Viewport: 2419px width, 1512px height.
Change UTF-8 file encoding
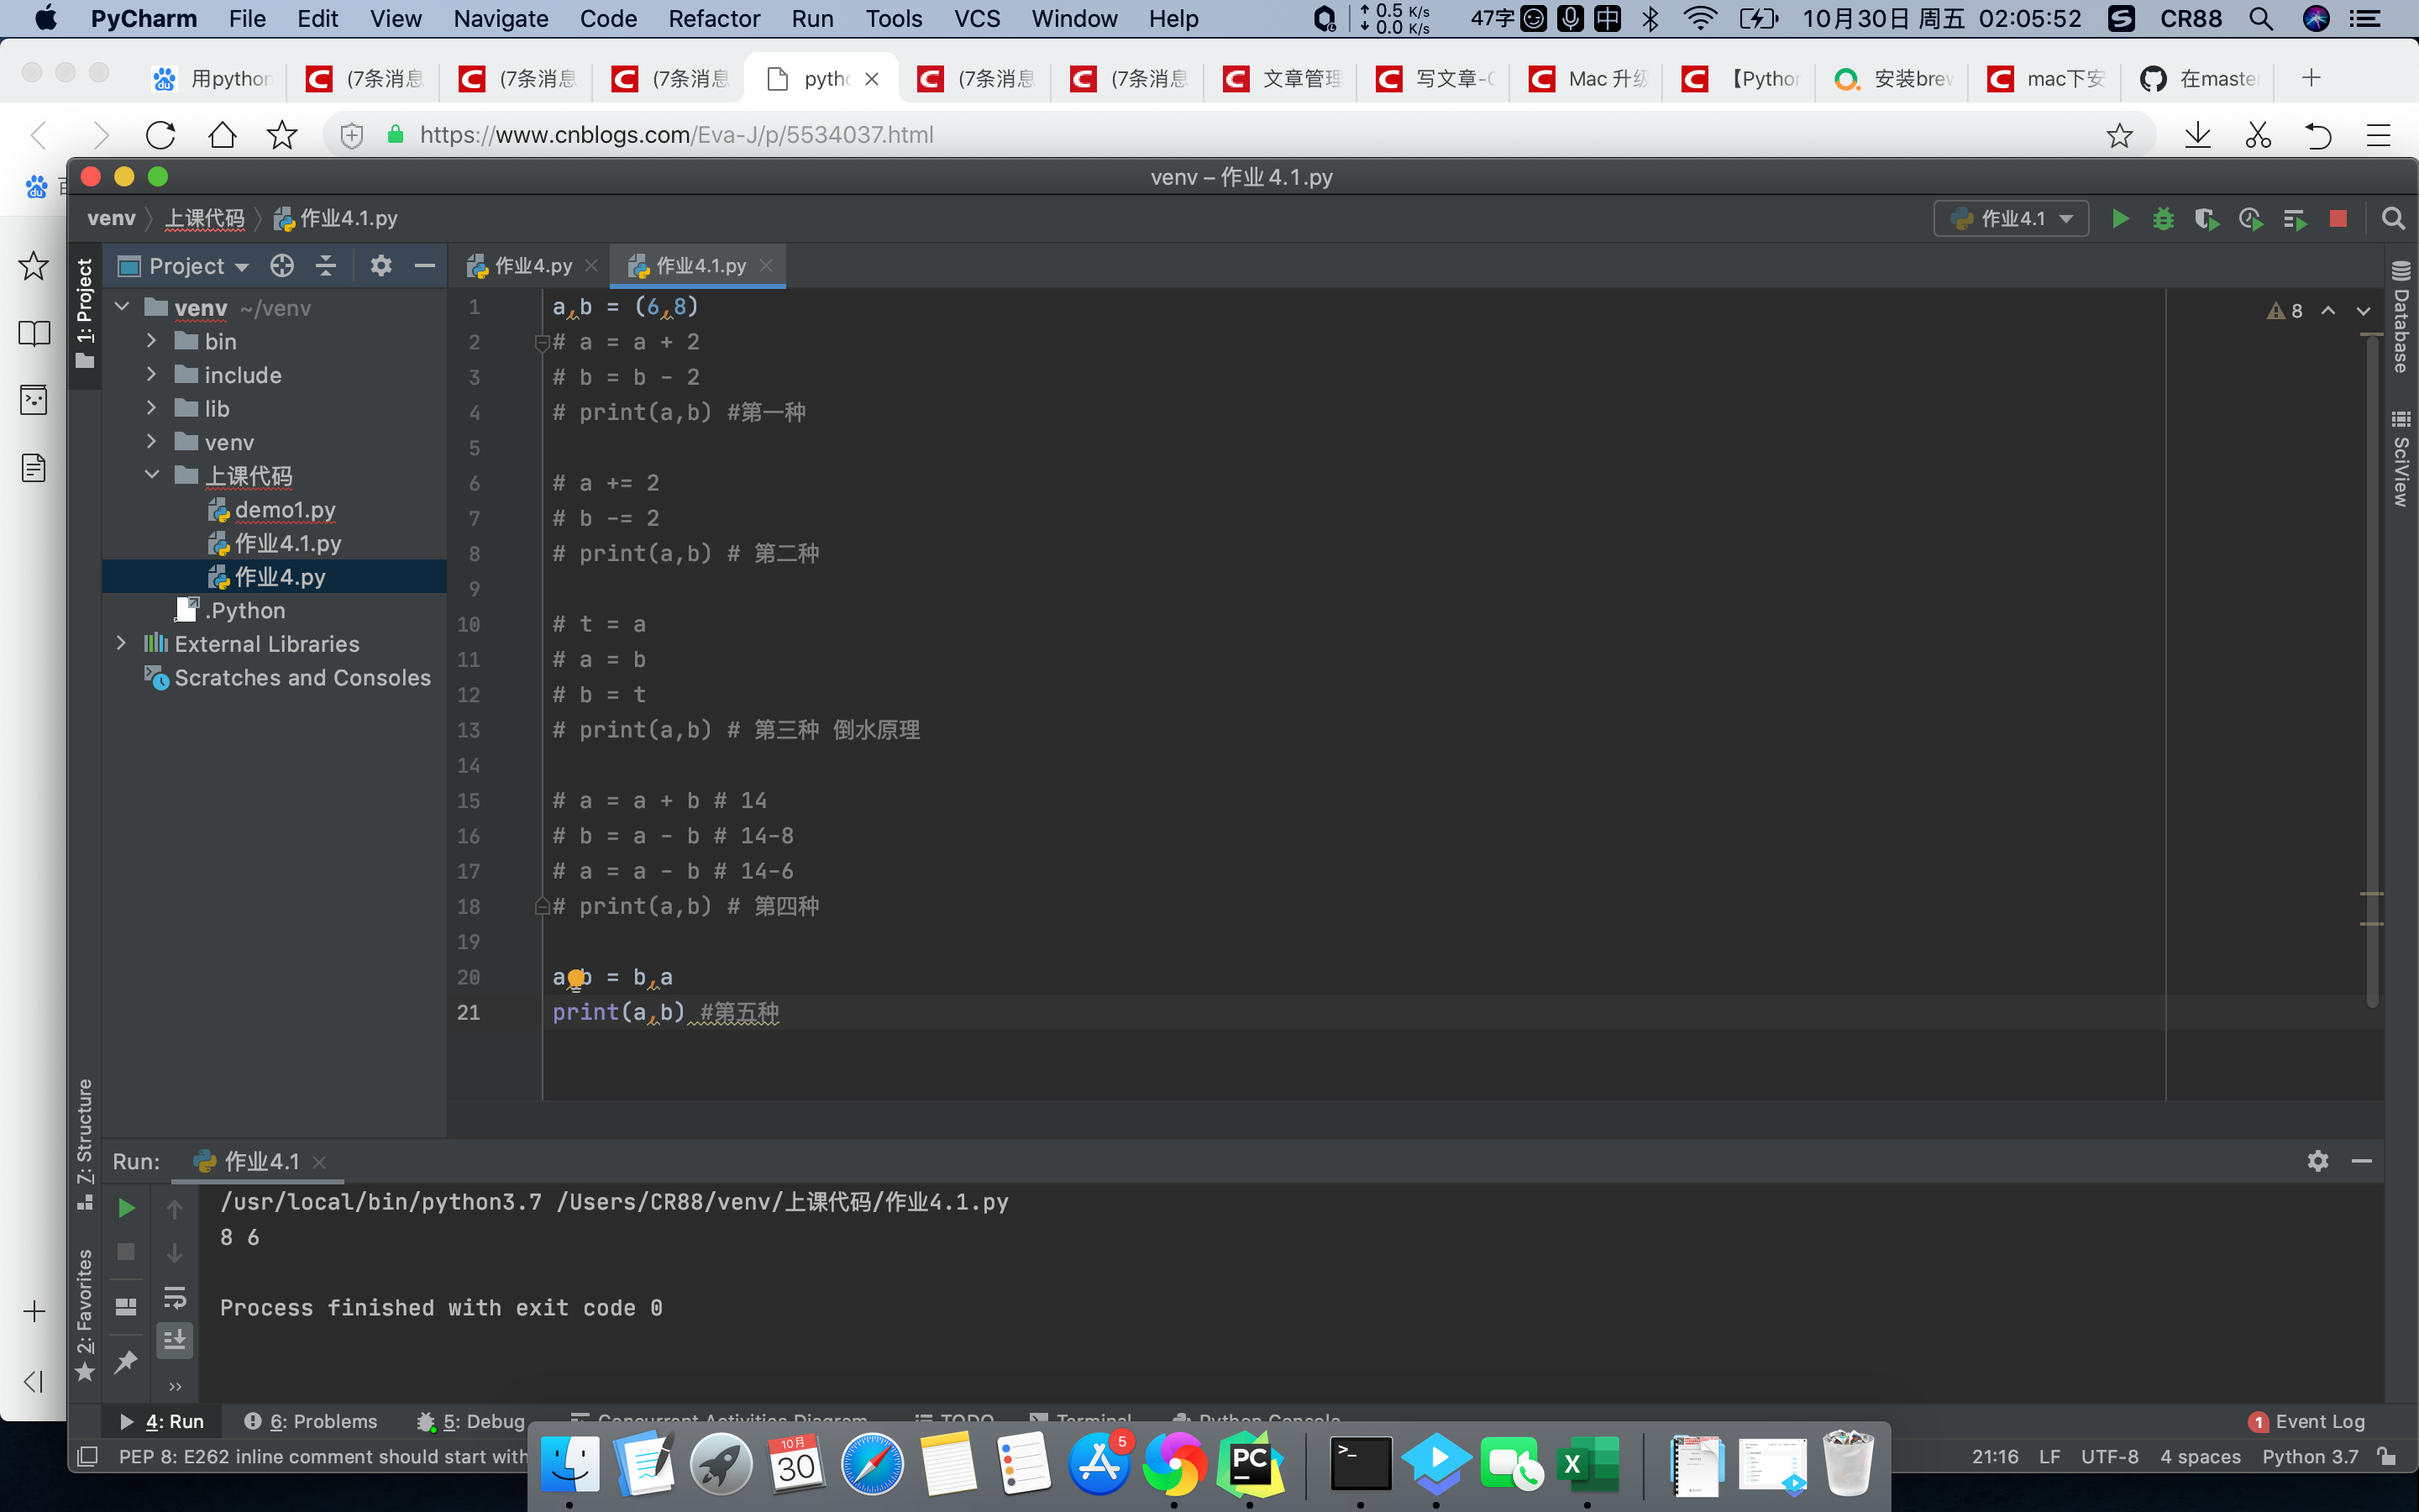click(x=2109, y=1457)
